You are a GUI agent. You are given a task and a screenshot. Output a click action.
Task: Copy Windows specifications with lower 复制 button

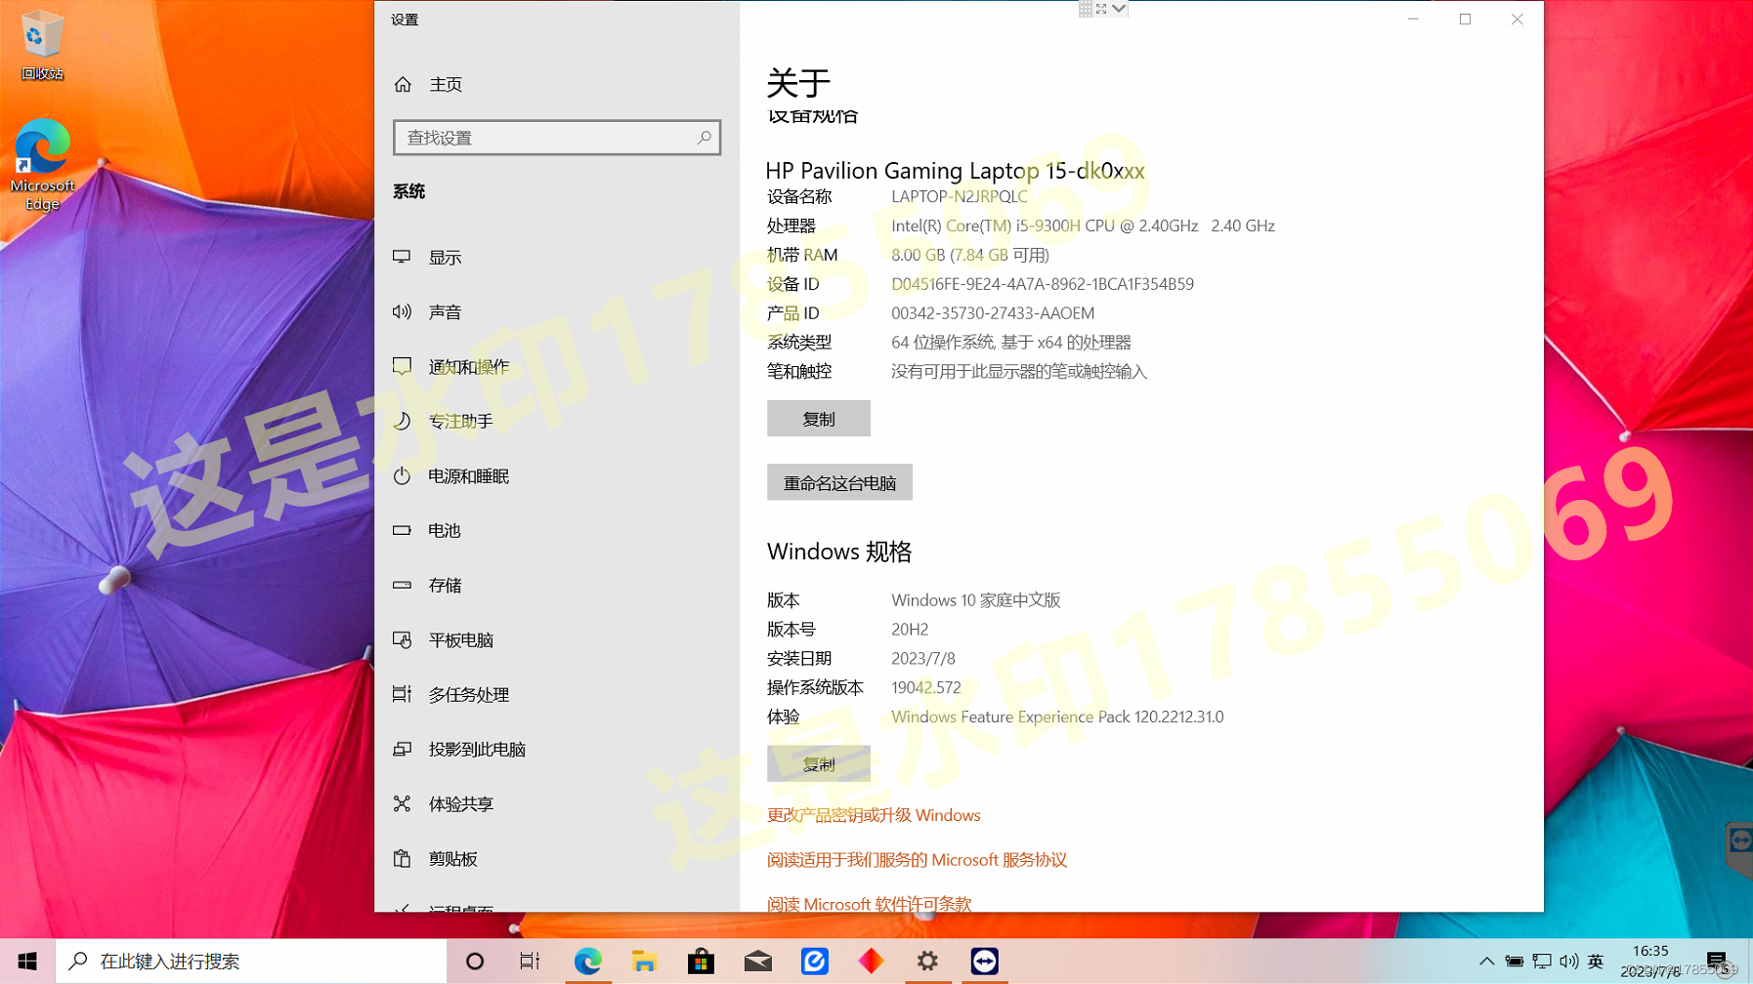(819, 764)
